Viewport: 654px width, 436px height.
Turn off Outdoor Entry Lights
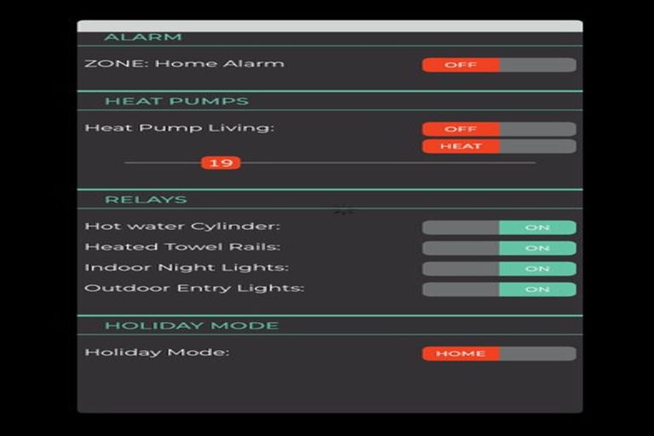(498, 289)
